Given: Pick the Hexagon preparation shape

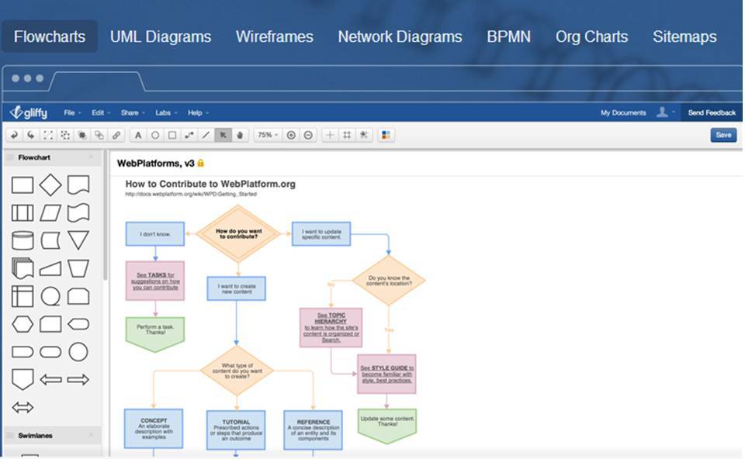Looking at the screenshot, I should [23, 324].
